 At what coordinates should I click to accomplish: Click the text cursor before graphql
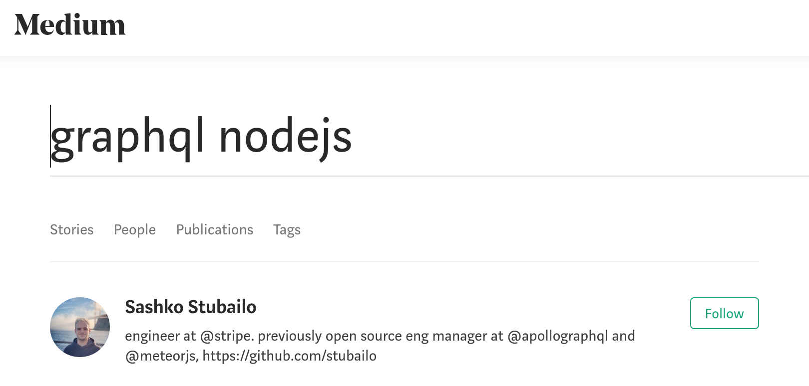coord(50,136)
